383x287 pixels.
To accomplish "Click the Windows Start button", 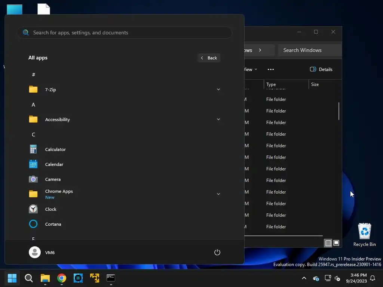I will (12, 278).
